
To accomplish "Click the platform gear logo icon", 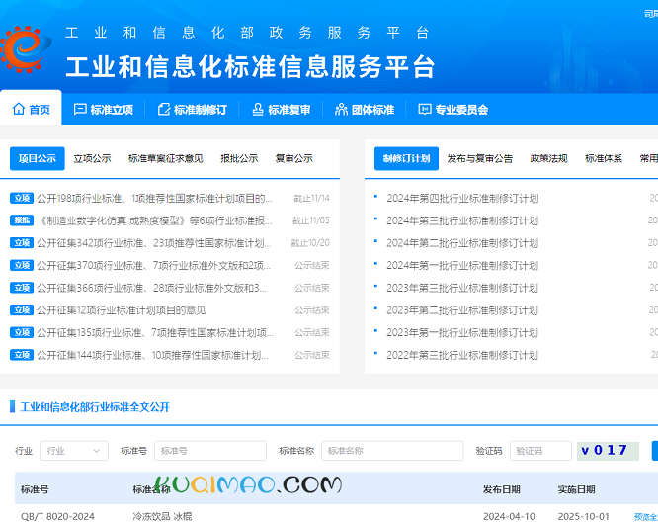I will pos(28,50).
